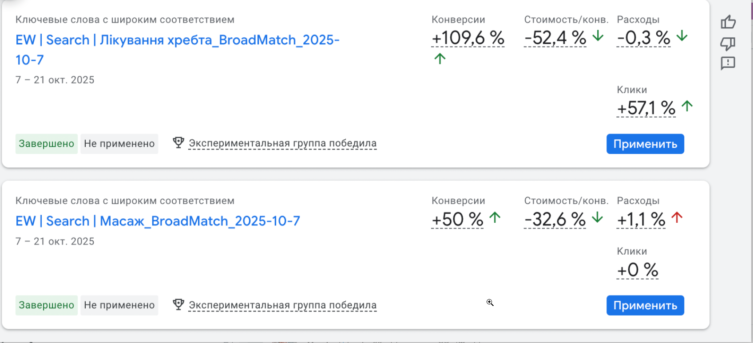
Task: Click the thumbs up feedback icon
Action: 728,22
